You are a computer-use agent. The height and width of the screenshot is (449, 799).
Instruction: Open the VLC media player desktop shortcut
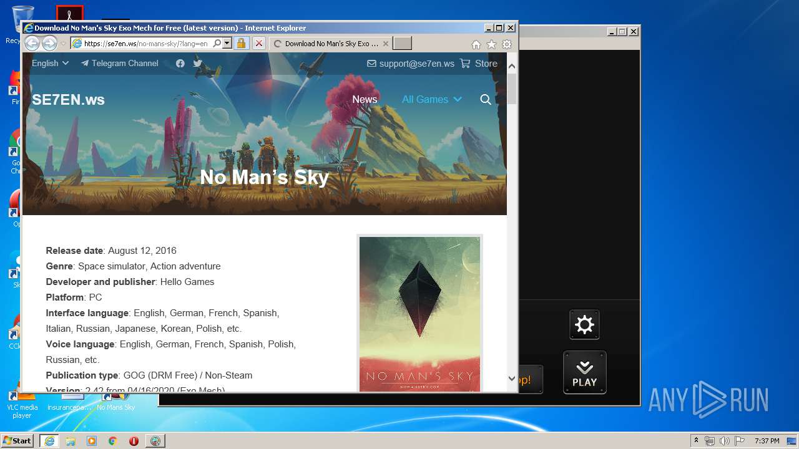click(22, 405)
